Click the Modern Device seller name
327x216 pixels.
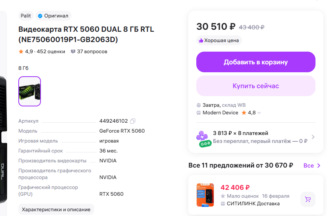point(220,113)
